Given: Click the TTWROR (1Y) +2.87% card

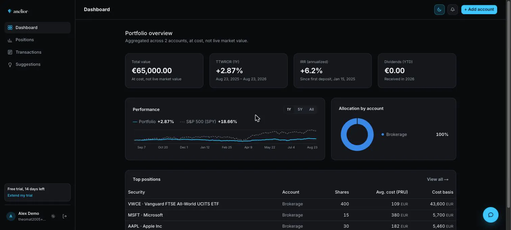Looking at the screenshot, I should coord(248,71).
